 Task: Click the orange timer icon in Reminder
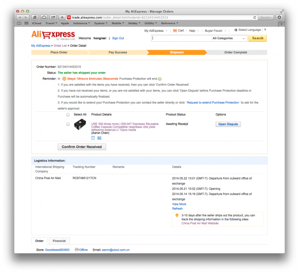64,79
